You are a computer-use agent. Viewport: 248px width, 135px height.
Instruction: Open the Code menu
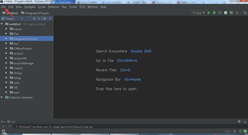pyautogui.click(x=42, y=7)
